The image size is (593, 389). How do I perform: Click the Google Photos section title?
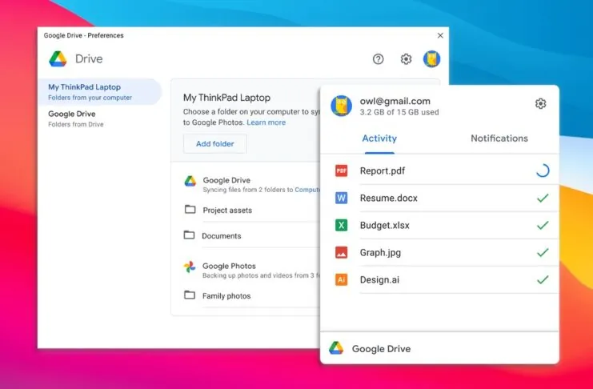(229, 266)
